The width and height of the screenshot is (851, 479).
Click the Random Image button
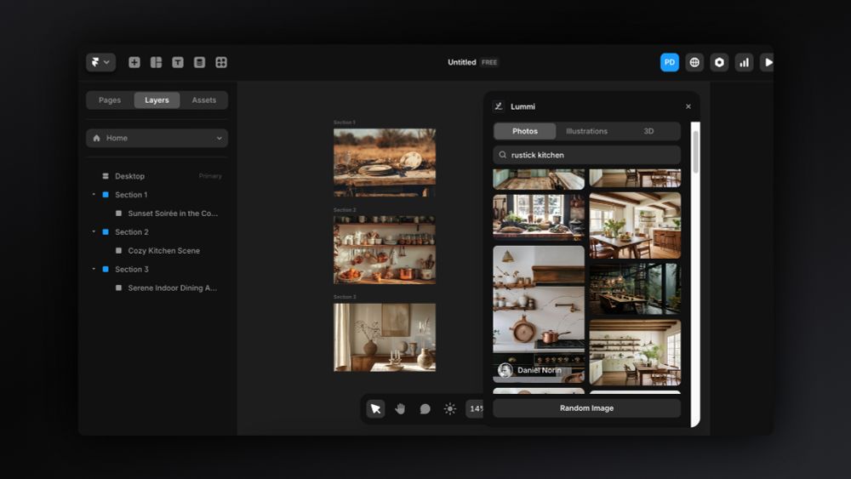(x=586, y=408)
